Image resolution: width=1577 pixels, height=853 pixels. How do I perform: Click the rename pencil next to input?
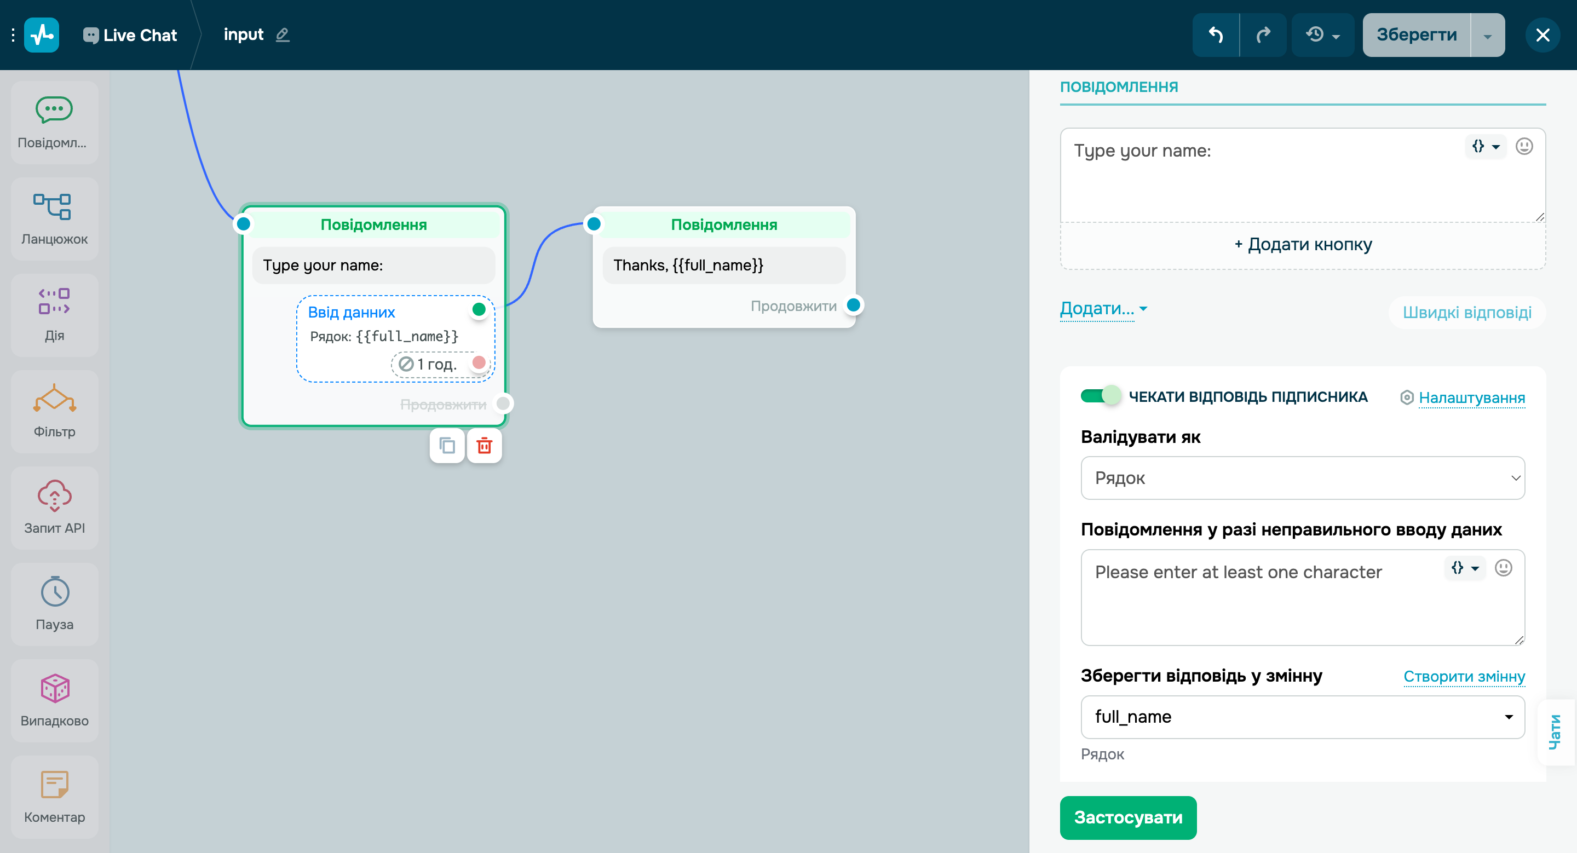point(282,35)
